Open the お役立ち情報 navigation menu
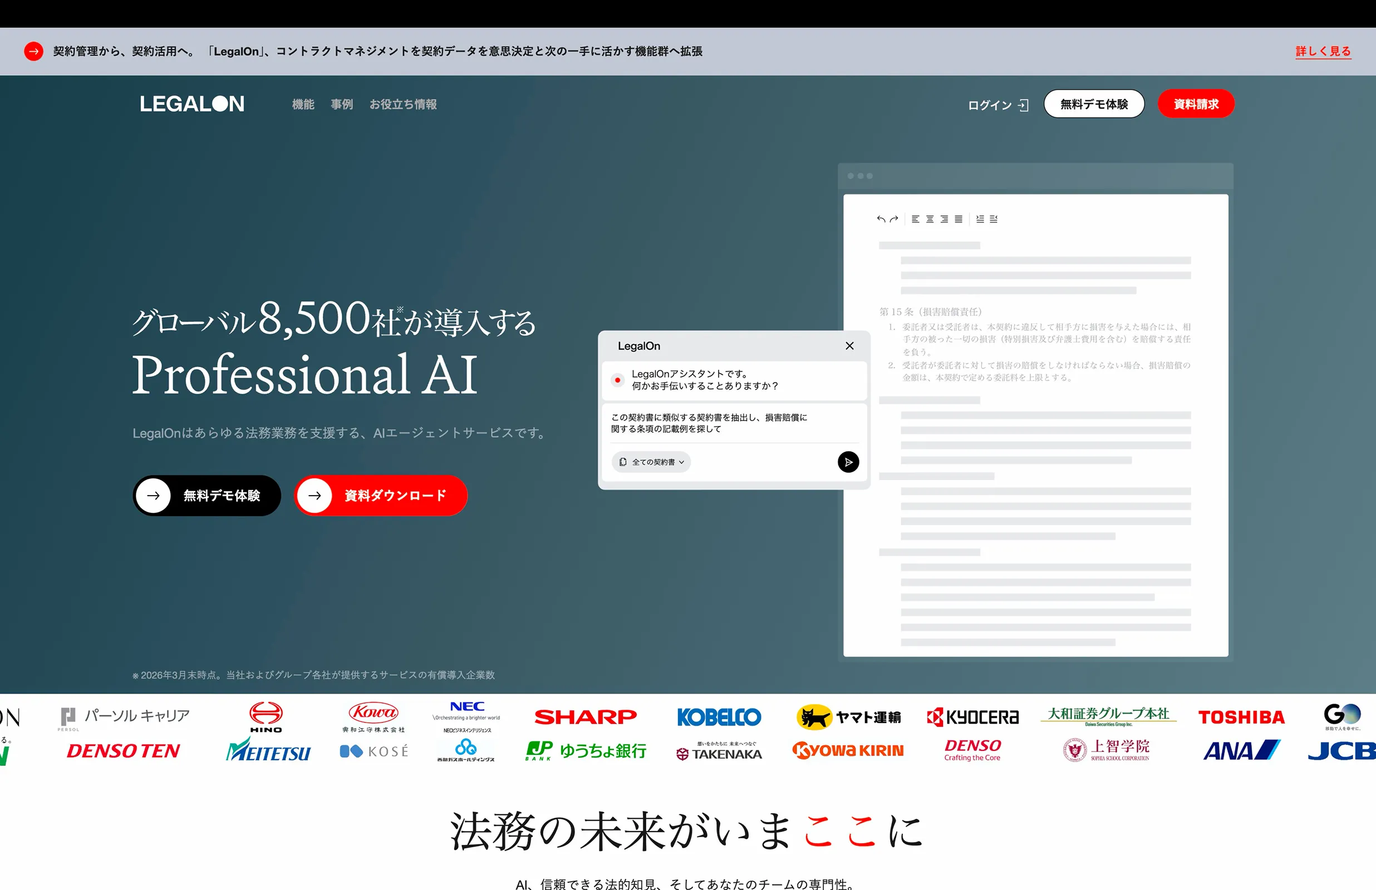 [x=403, y=105]
